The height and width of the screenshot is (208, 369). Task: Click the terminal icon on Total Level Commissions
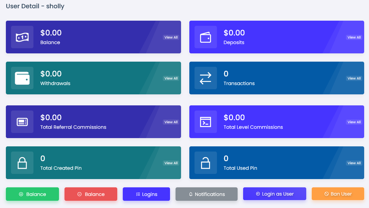click(206, 122)
